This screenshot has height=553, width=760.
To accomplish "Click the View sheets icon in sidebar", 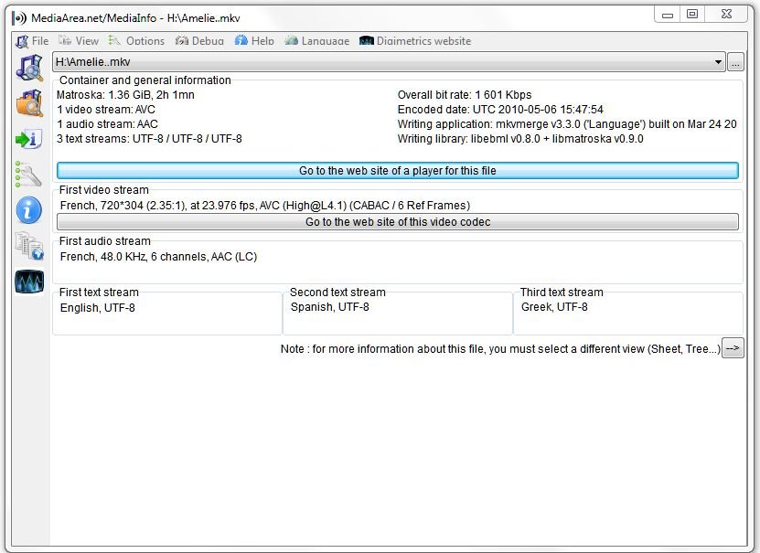I will tap(29, 246).
